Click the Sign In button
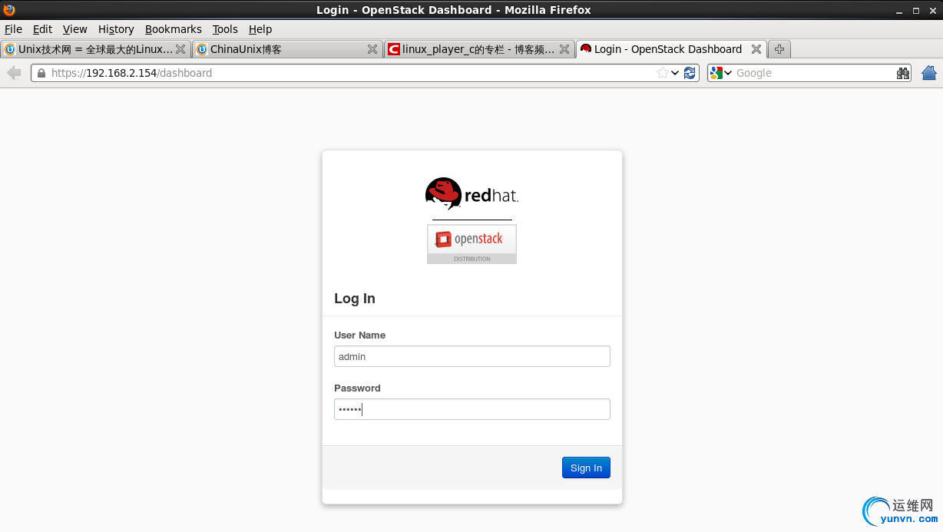The width and height of the screenshot is (943, 532). coord(586,468)
